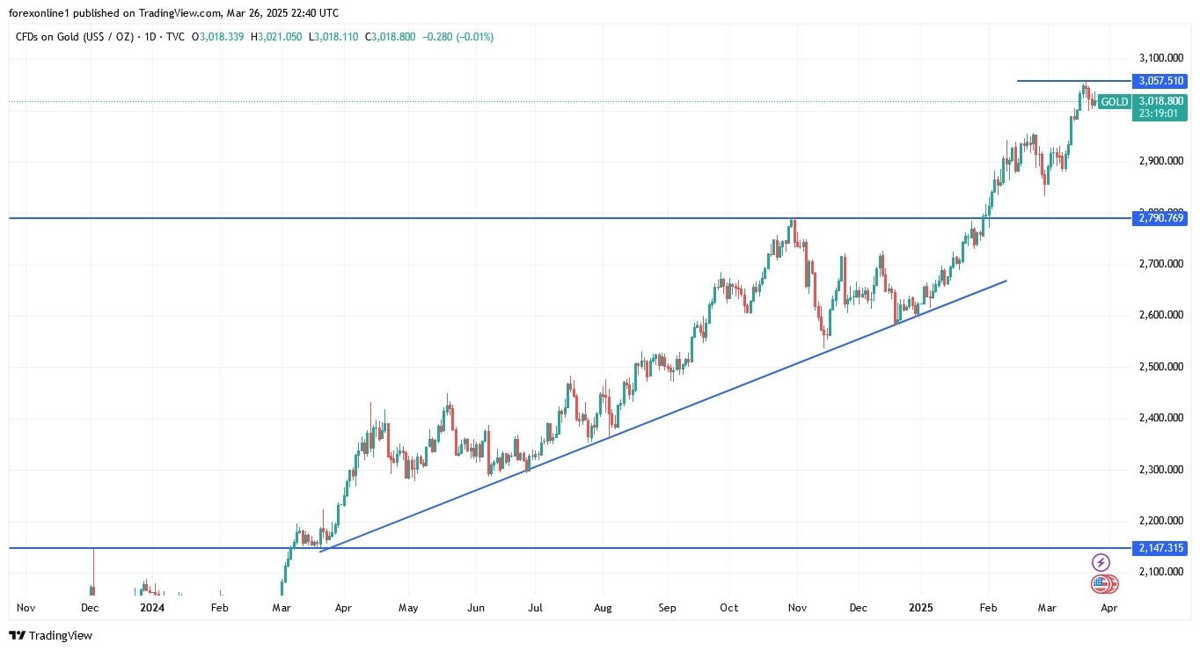Click the 3,057.510 price level label
Viewport: 1200px width, 651px height.
click(1160, 81)
